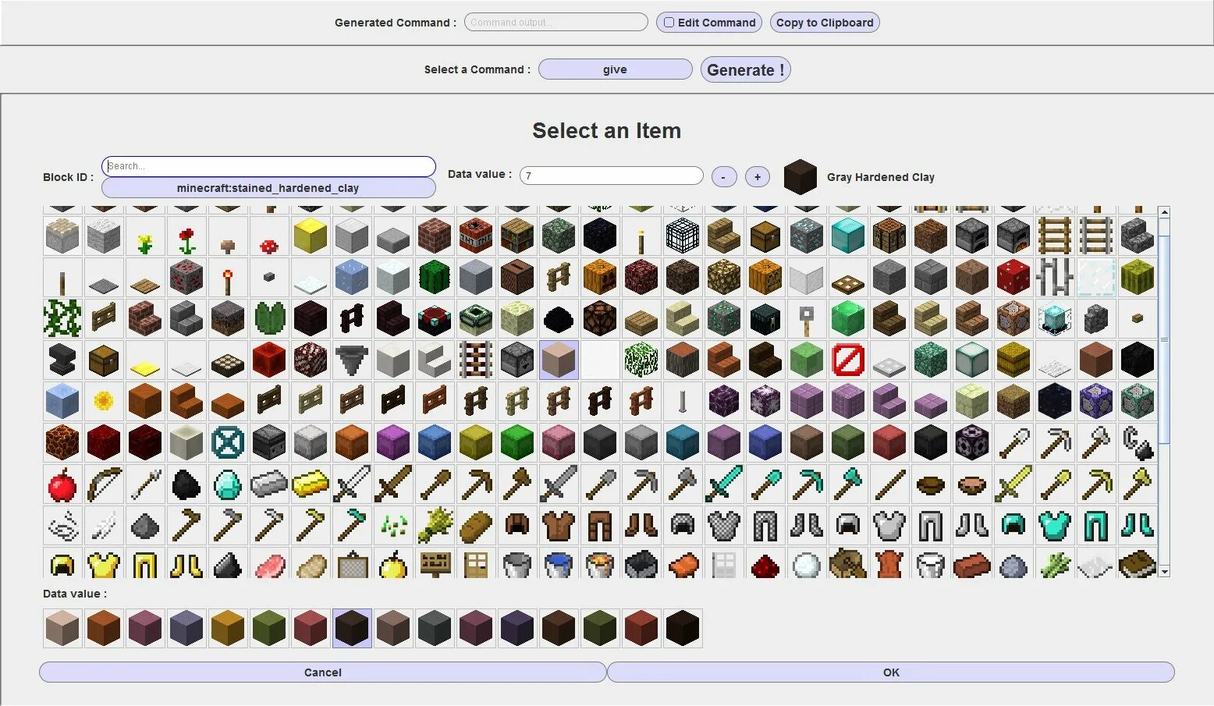
Task: Click the Generate ! button
Action: point(745,69)
